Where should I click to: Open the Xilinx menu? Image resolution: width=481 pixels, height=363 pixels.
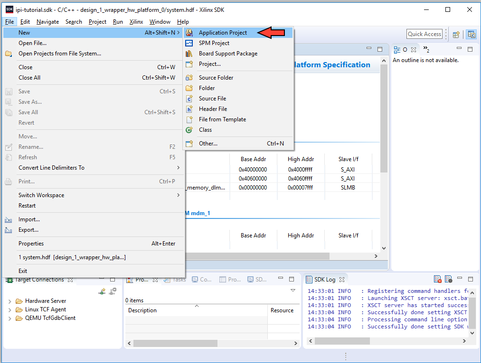click(x=136, y=22)
